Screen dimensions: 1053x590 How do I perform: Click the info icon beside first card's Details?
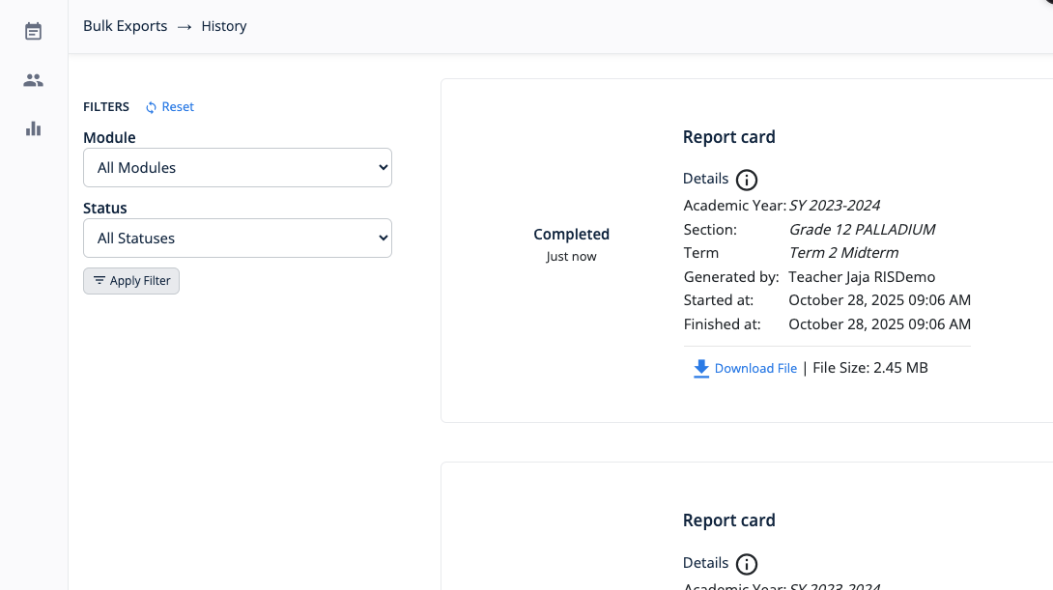pyautogui.click(x=747, y=180)
